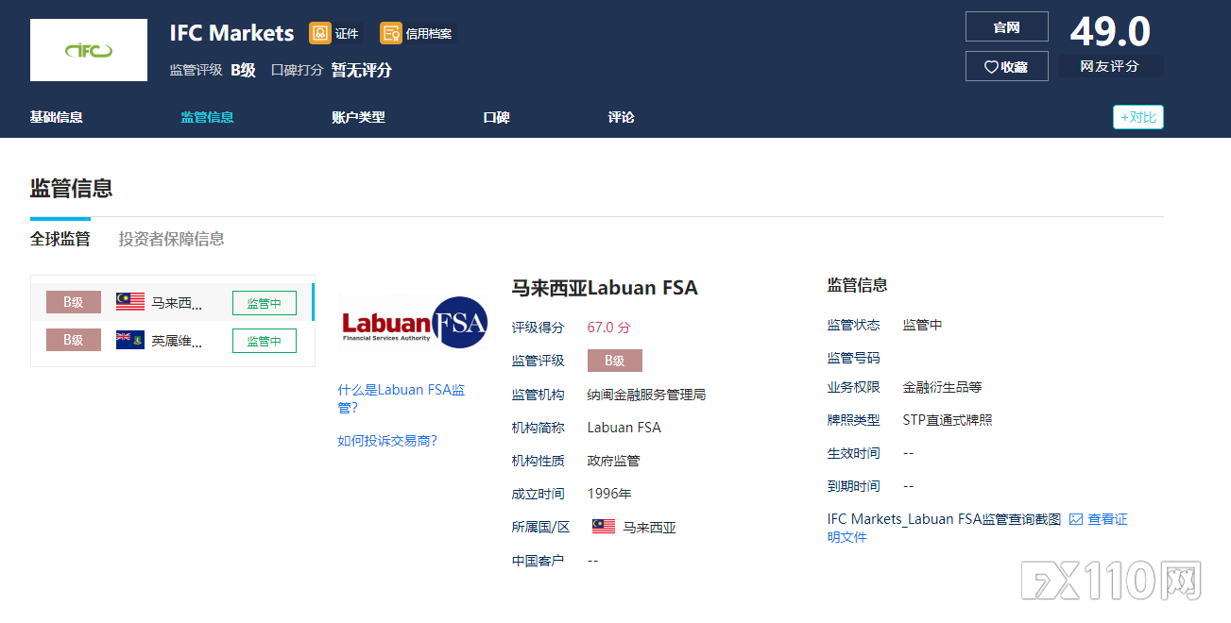This screenshot has width=1231, height=623.
Task: Click the B级 badge in 马来西亚 row
Action: pyautogui.click(x=74, y=302)
